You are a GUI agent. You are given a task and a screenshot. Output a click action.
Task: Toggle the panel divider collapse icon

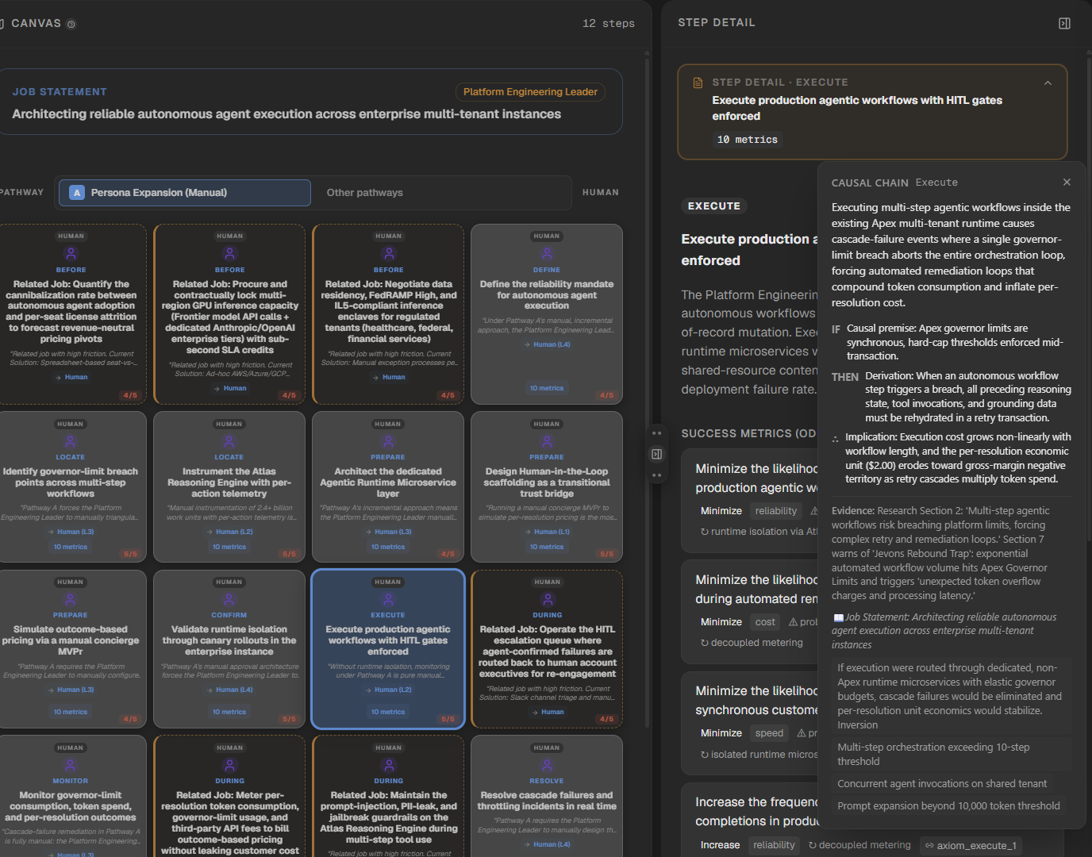pos(656,455)
